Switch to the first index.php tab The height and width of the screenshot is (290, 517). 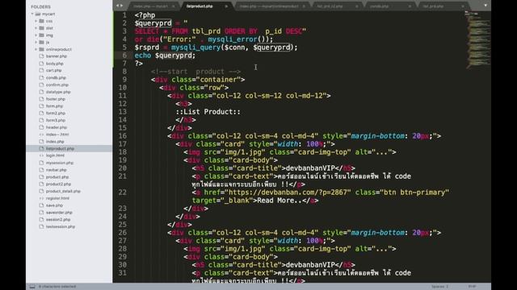151,6
